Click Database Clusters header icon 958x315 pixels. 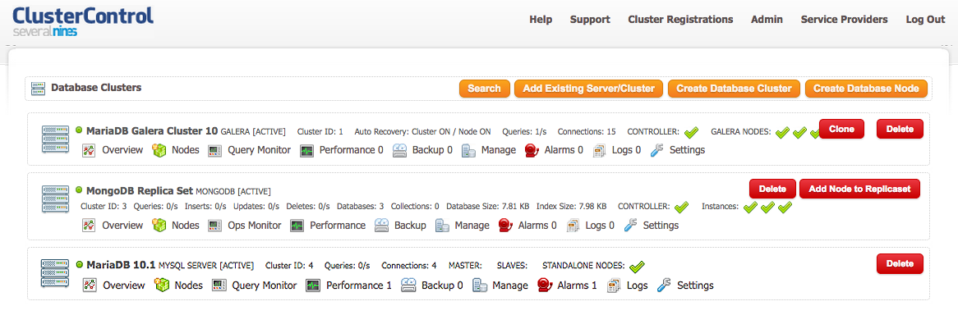click(38, 88)
